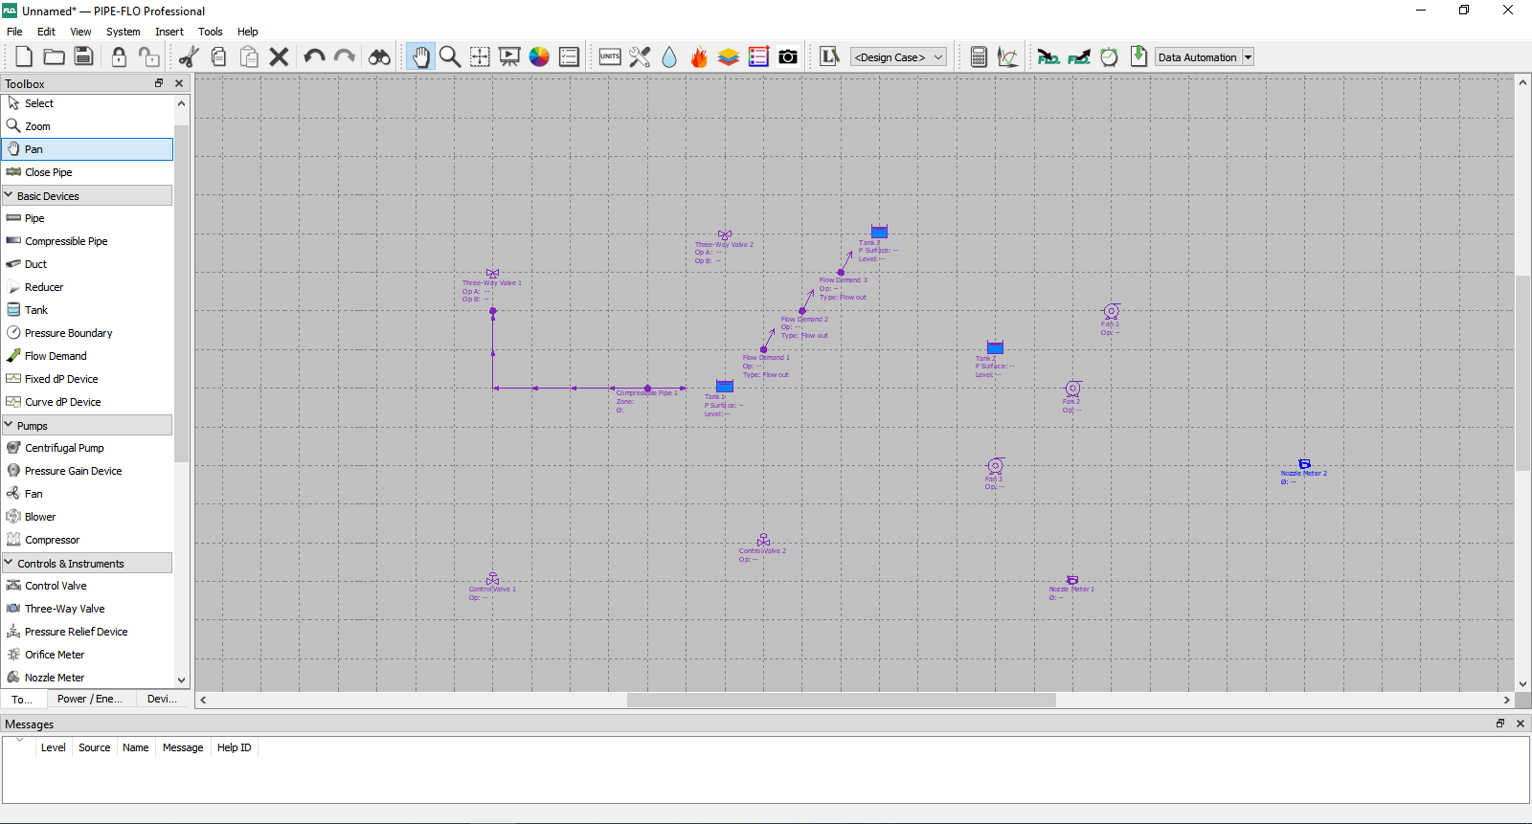Viewport: 1532px width, 824px height.
Task: Float the Messages panel with undock icon
Action: coord(1500,724)
